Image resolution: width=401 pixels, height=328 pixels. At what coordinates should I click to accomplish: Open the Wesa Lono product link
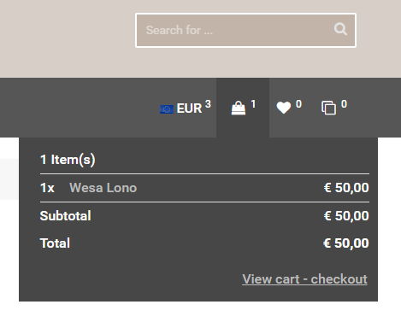coord(103,188)
